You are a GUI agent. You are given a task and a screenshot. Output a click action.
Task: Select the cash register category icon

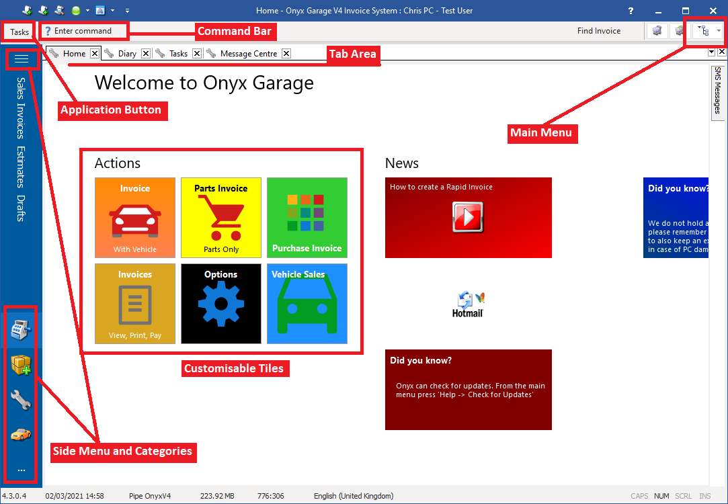(21, 331)
